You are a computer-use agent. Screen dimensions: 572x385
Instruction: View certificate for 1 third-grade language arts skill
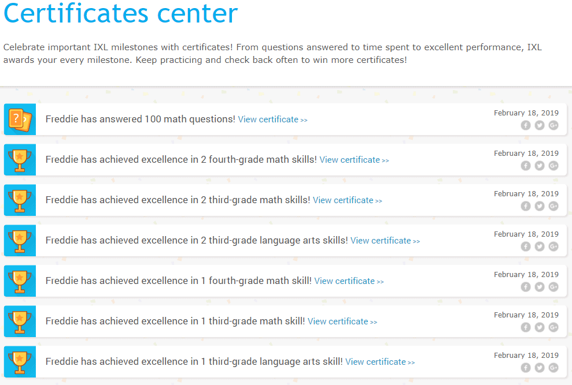tap(380, 362)
